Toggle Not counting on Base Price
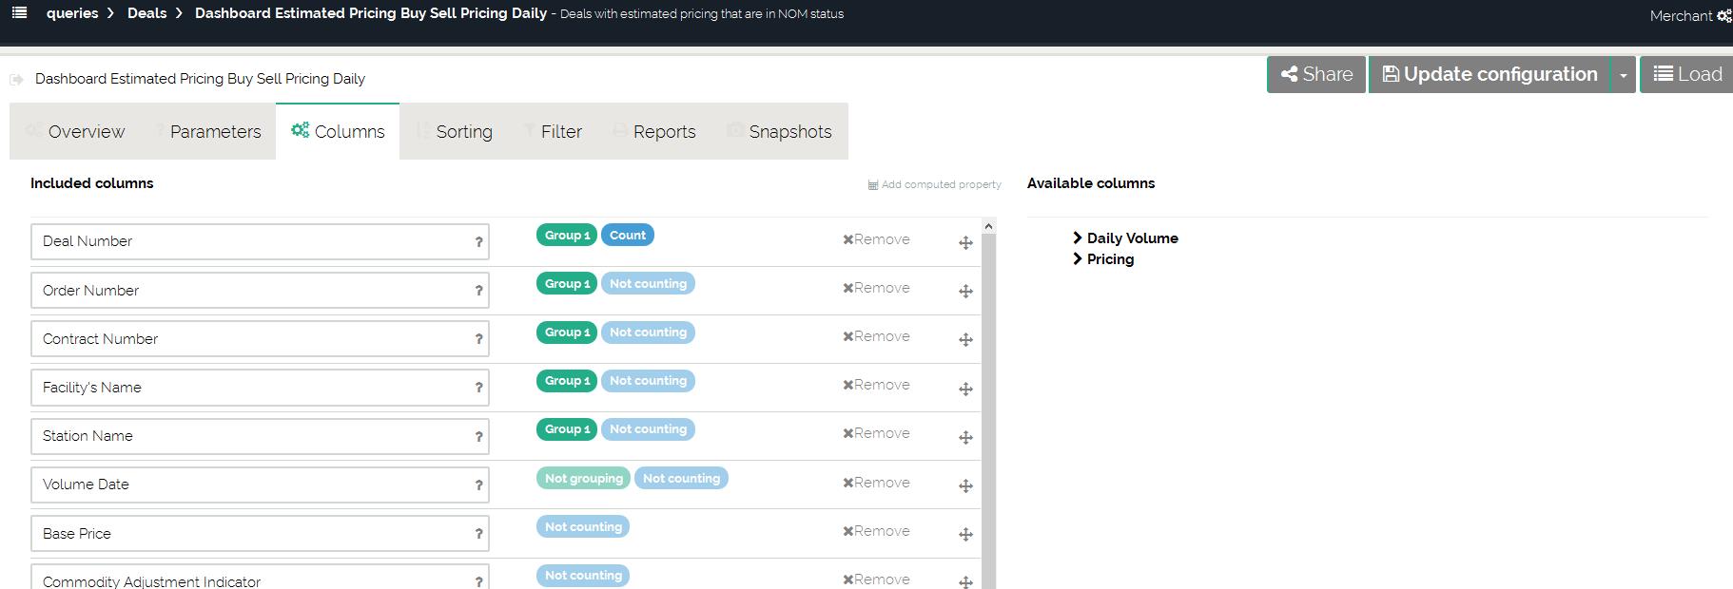This screenshot has height=589, width=1733. tap(583, 527)
